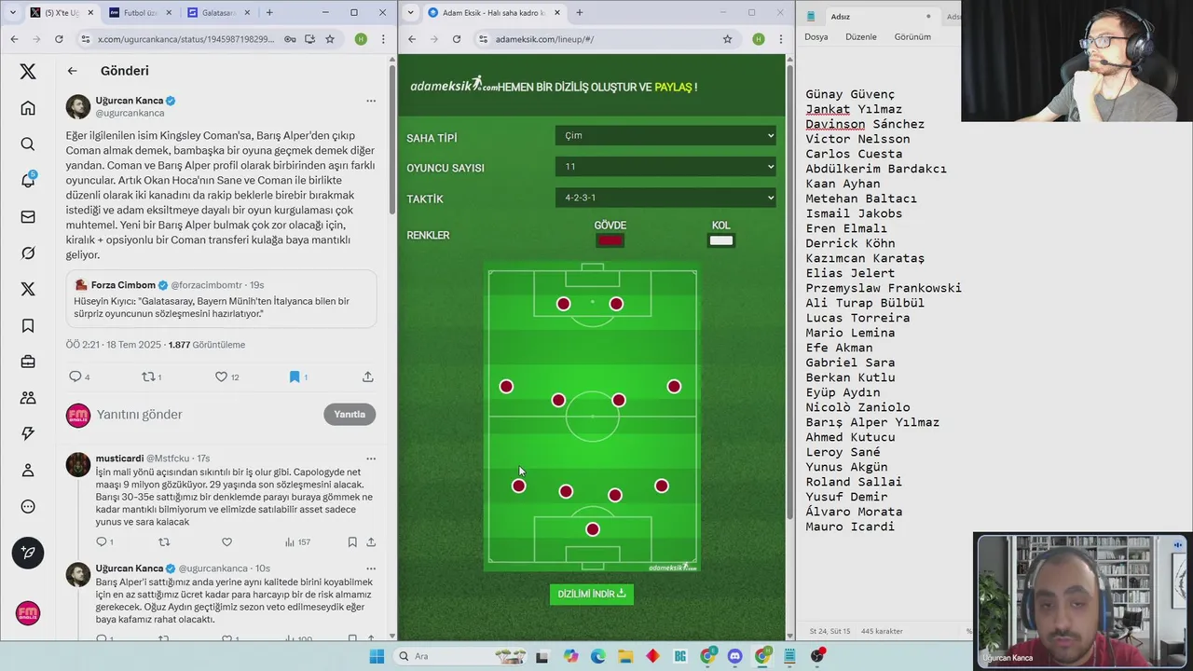Reload the x.com page
Viewport: 1193px width, 671px height.
click(x=59, y=39)
